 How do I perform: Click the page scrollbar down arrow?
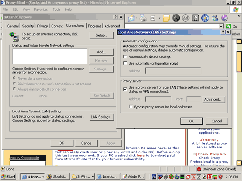tap(239, 163)
